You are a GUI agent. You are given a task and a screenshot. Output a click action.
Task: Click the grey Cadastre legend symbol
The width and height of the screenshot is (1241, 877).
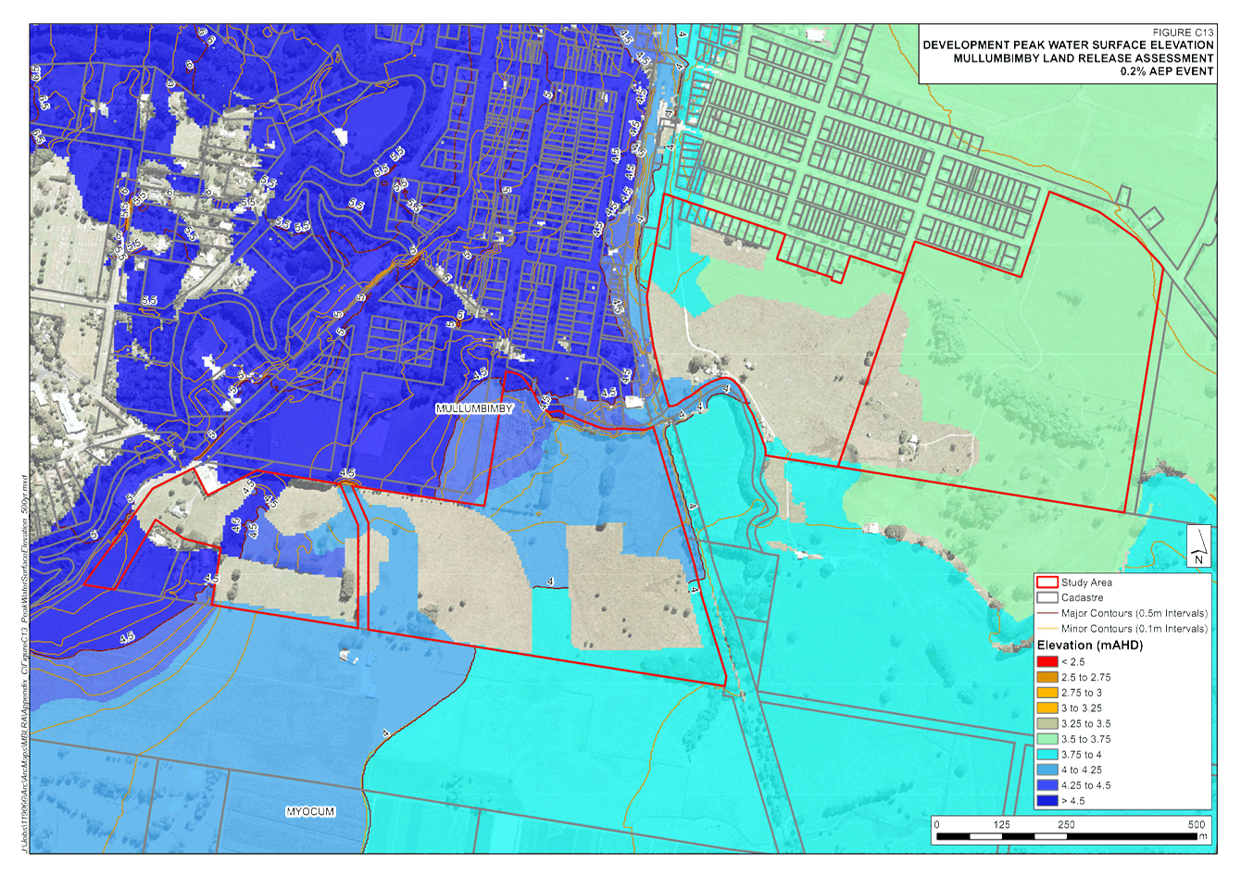coord(1047,598)
